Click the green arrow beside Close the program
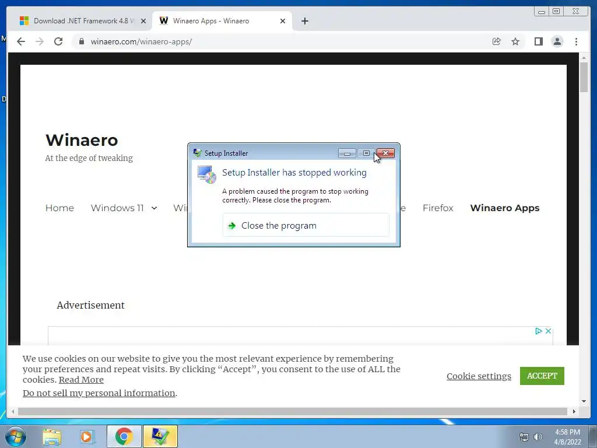The width and height of the screenshot is (597, 448). (232, 226)
